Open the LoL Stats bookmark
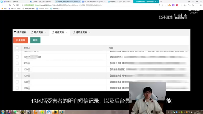203x114 pixels. tap(42, 9)
